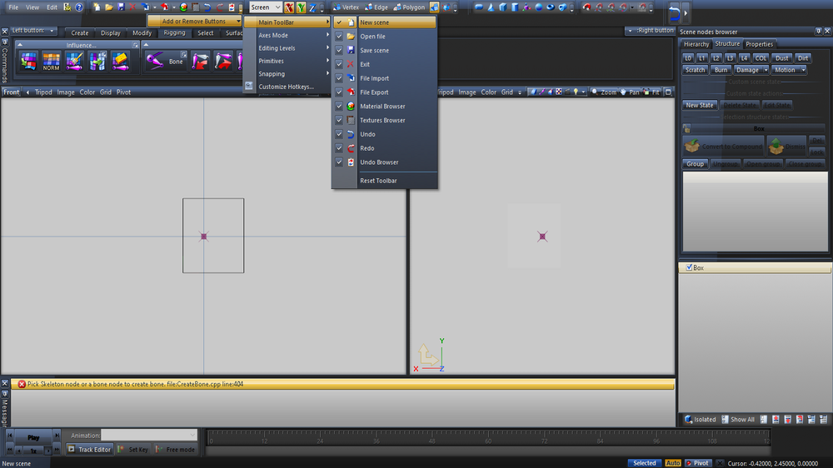This screenshot has width=833, height=468.
Task: Switch to the Hierarchy tab
Action: click(x=696, y=44)
